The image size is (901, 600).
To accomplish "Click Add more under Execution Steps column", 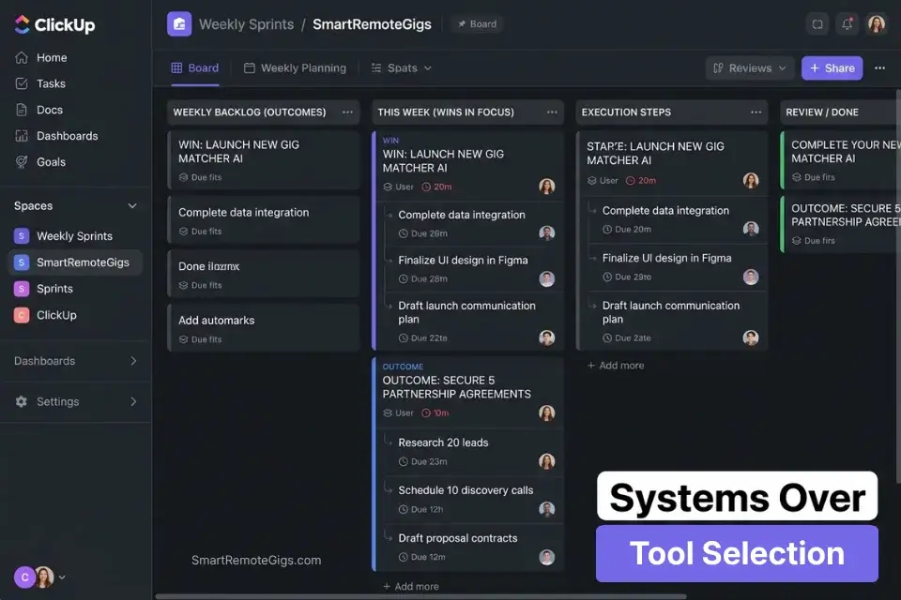I will point(616,365).
